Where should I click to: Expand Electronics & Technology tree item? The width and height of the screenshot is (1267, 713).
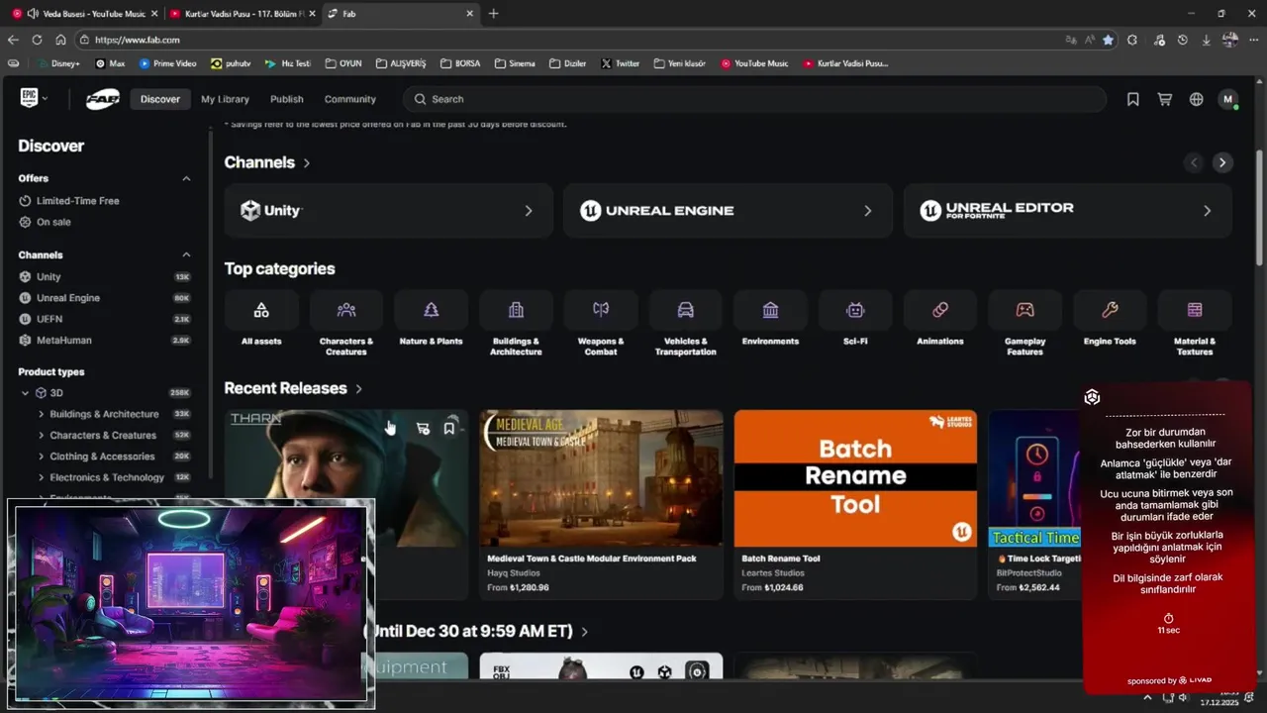(41, 477)
